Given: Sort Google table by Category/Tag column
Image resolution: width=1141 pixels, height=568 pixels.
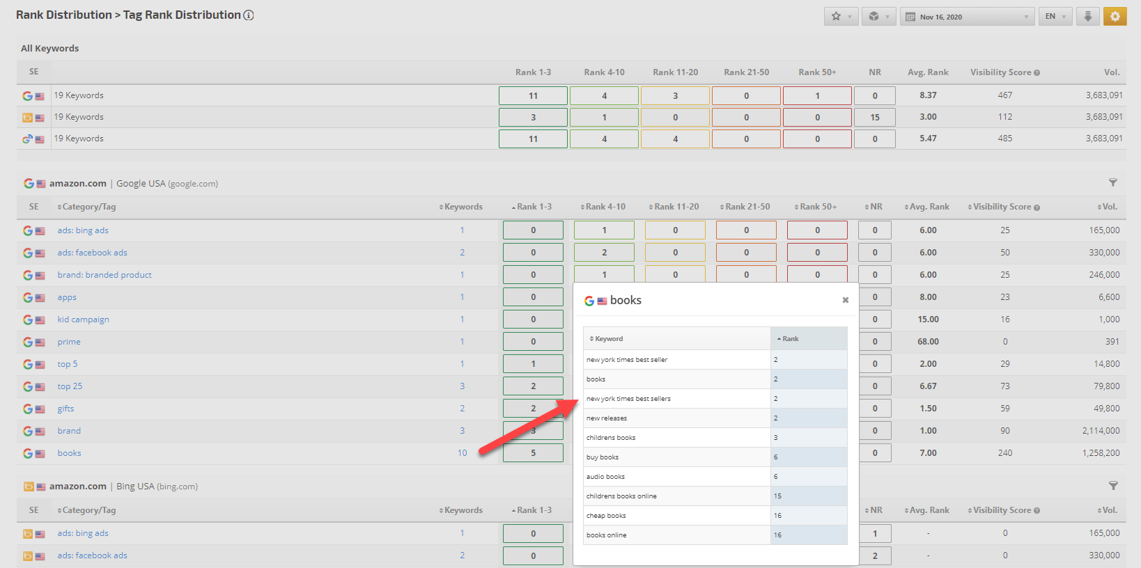Looking at the screenshot, I should coord(87,207).
